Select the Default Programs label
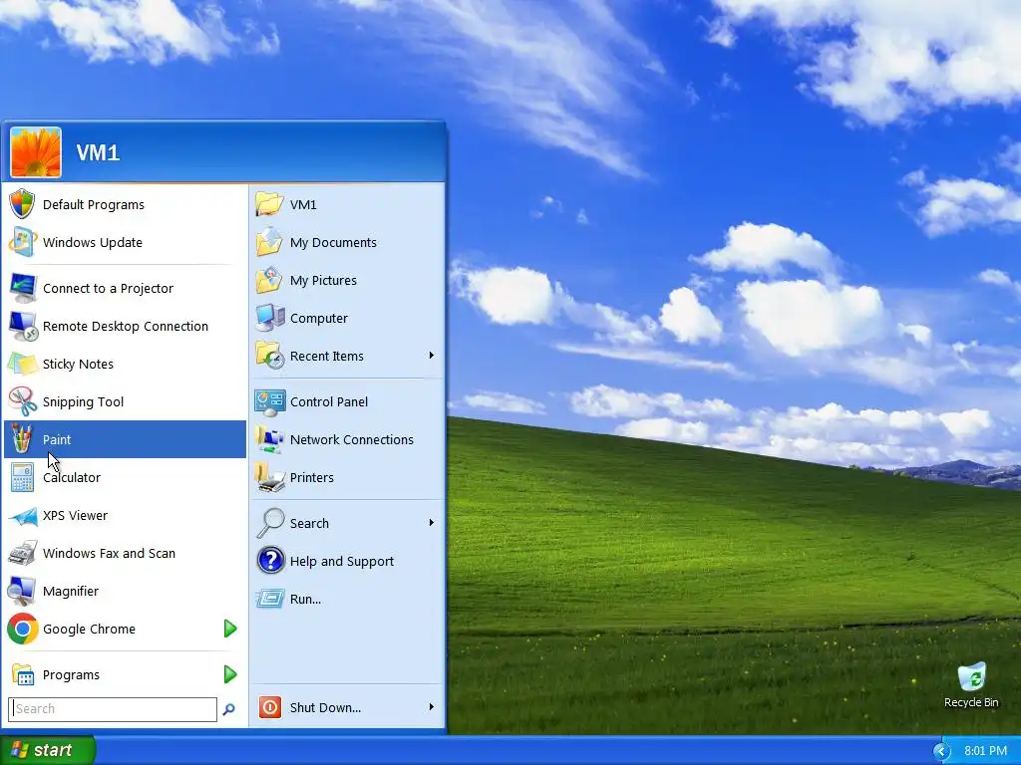The width and height of the screenshot is (1021, 765). 94,204
